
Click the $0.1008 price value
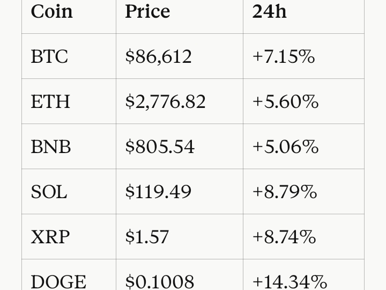pos(160,282)
